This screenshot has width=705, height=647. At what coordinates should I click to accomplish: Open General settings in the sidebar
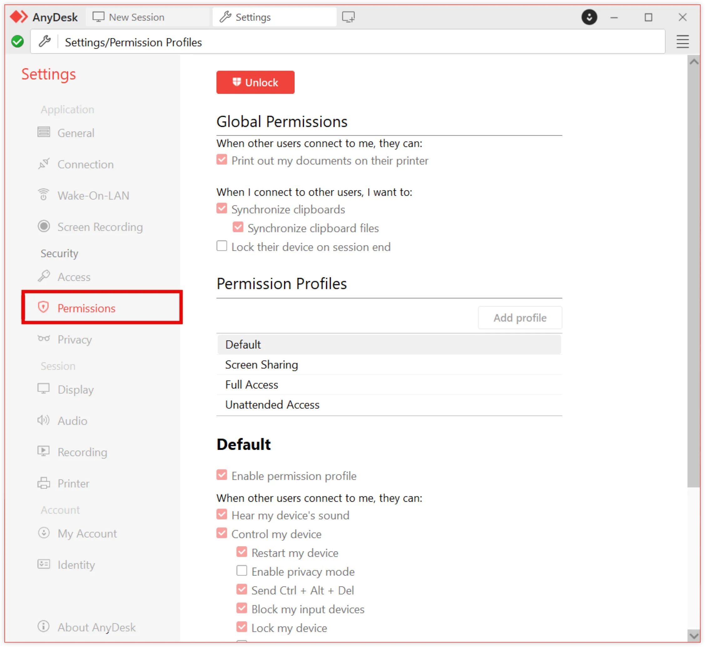click(x=76, y=133)
